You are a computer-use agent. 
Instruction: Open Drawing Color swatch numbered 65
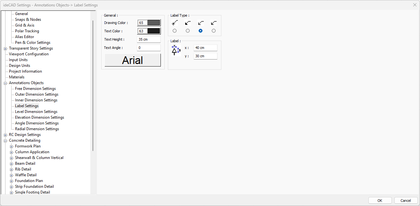pos(149,23)
